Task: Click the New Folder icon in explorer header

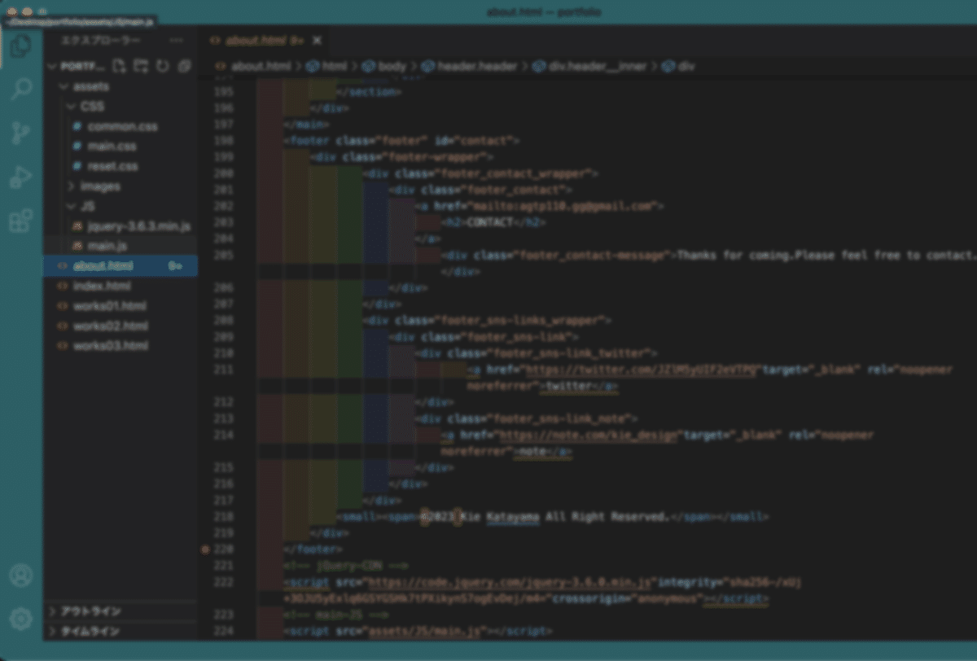Action: 141,66
